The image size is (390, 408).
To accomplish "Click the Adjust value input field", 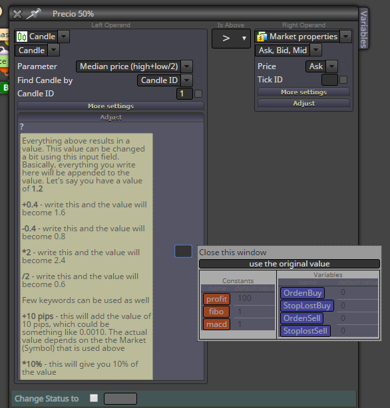I will click(183, 251).
